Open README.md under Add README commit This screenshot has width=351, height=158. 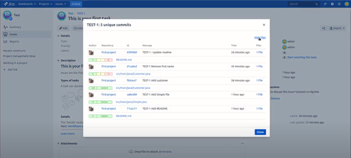tap(123, 116)
